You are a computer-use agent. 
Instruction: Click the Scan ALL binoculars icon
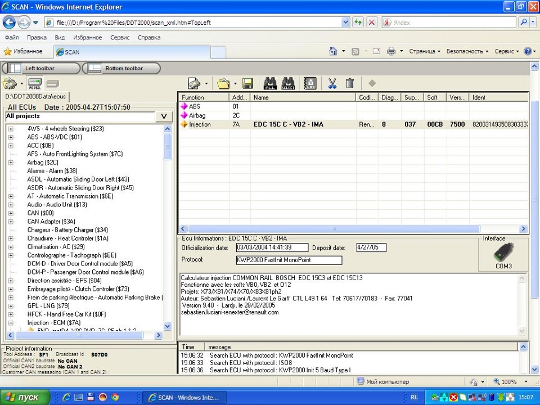pyautogui.click(x=270, y=83)
